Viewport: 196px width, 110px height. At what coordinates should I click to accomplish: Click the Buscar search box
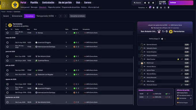click(x=137, y=3)
